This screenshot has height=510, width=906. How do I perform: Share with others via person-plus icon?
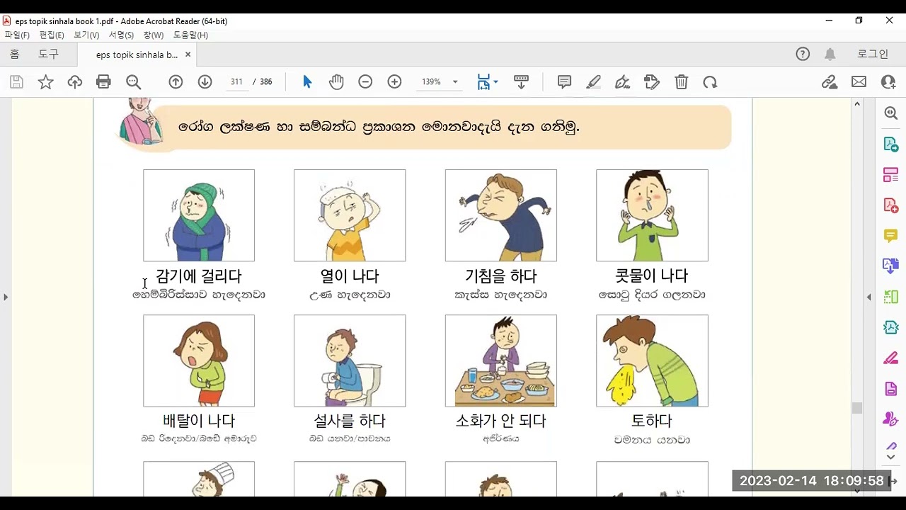(x=888, y=82)
